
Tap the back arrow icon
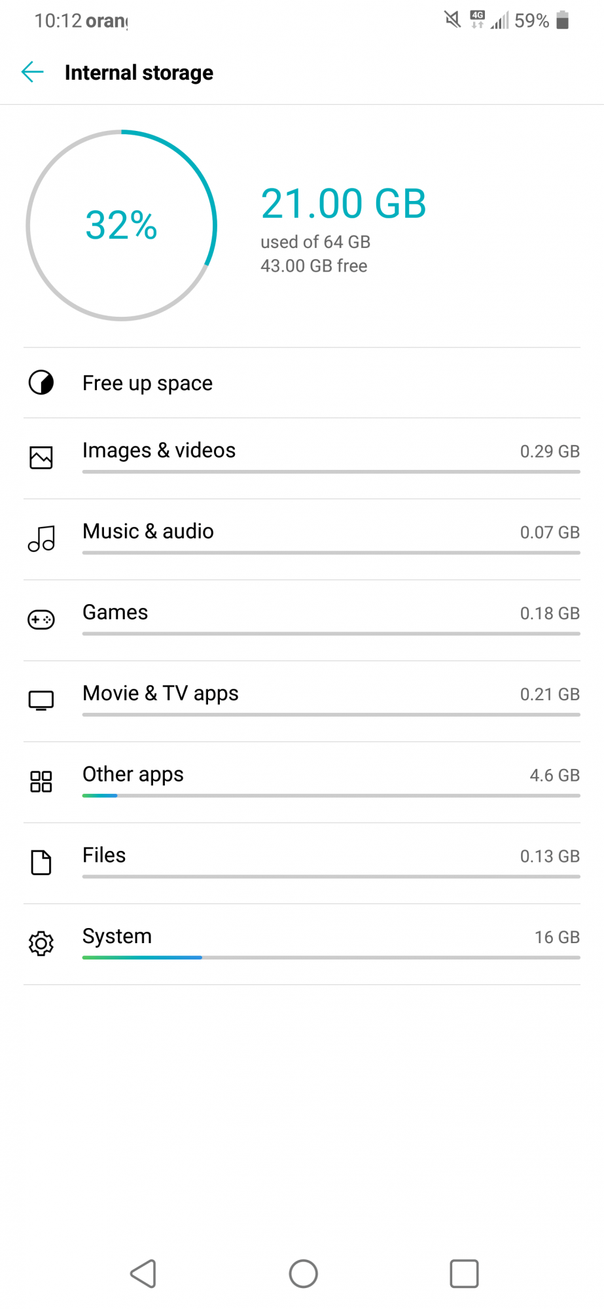[32, 72]
